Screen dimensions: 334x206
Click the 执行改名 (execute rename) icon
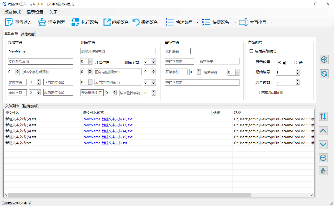pos(75,22)
